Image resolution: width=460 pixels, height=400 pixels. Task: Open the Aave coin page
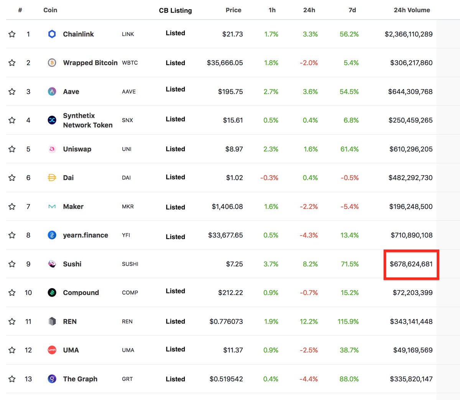(x=71, y=92)
